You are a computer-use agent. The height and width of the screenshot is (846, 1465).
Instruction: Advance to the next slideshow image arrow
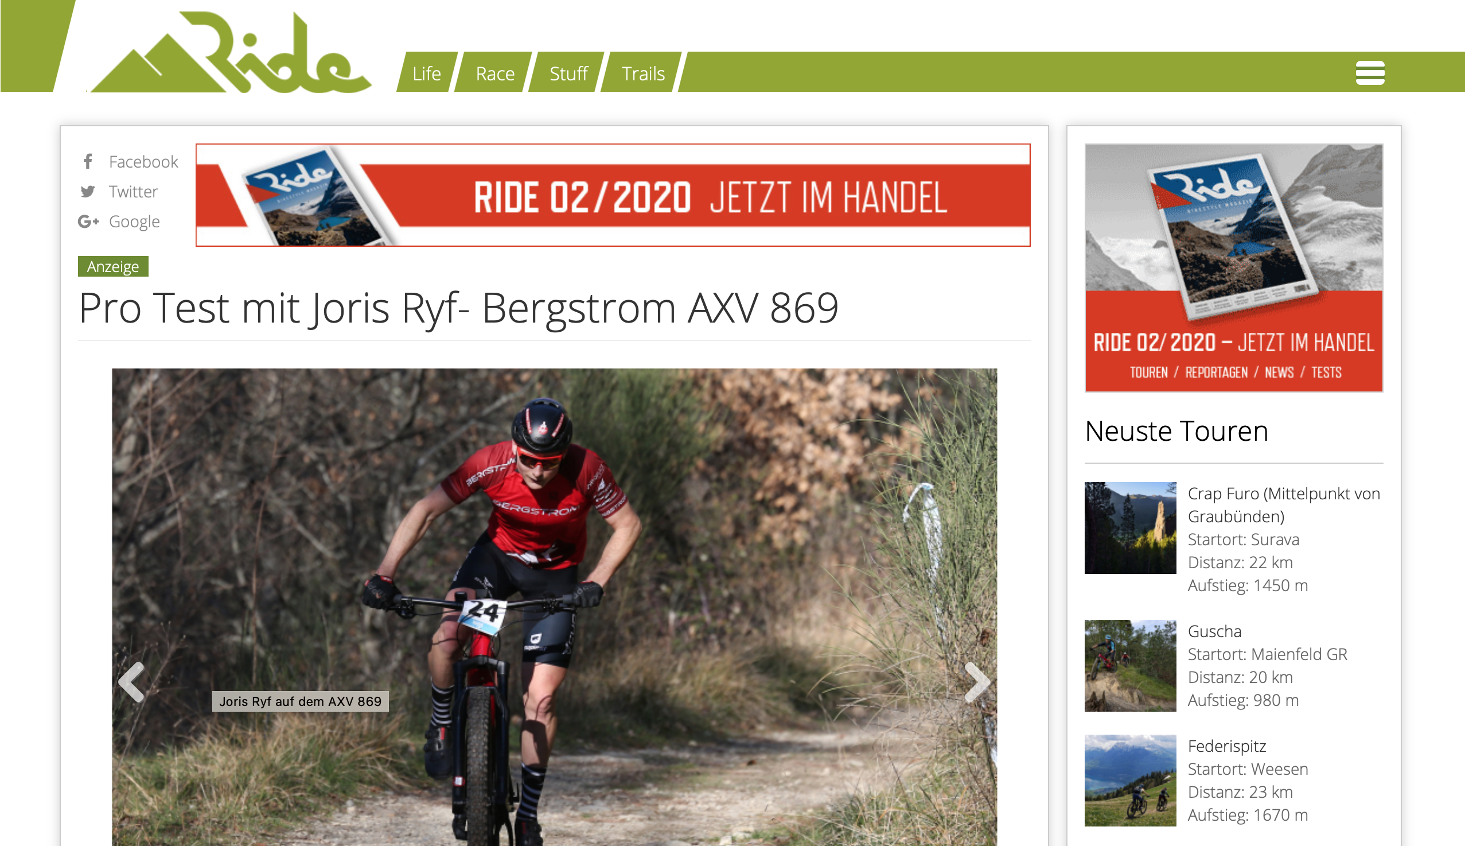click(x=977, y=682)
